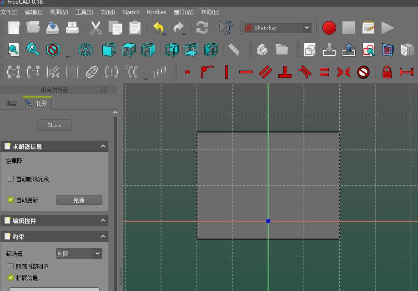
Task: Open undo history dropdown arrow
Action: tap(165, 34)
